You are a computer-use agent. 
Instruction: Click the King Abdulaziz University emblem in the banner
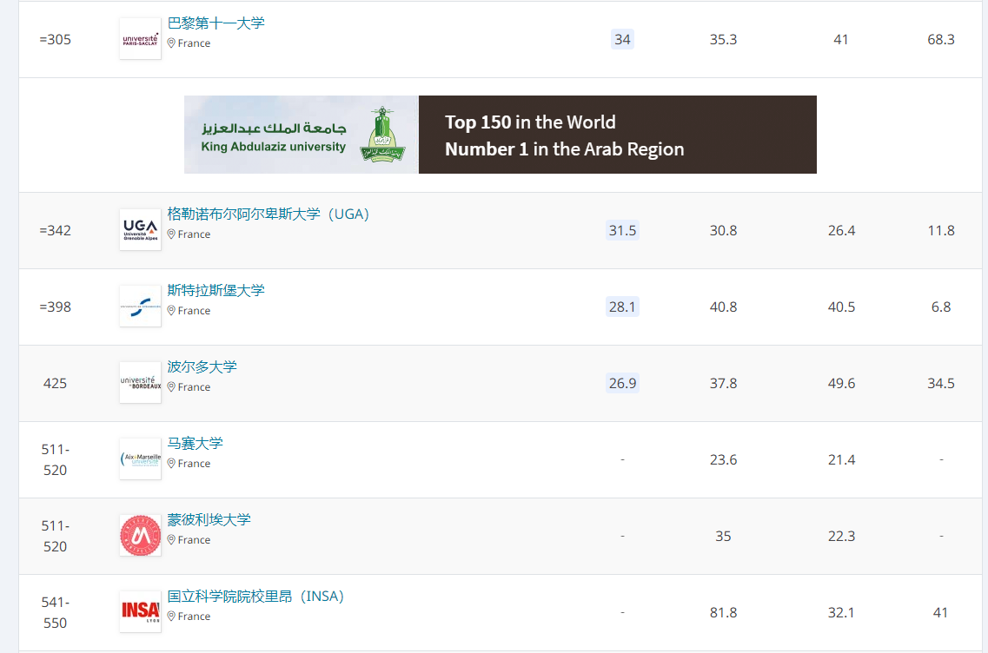point(380,135)
